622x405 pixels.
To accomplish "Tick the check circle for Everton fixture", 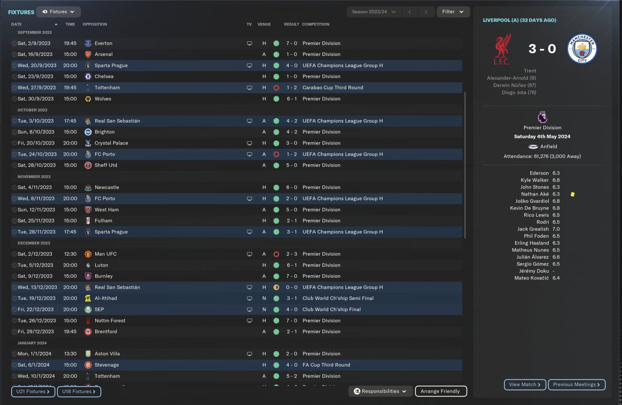I will (x=15, y=43).
